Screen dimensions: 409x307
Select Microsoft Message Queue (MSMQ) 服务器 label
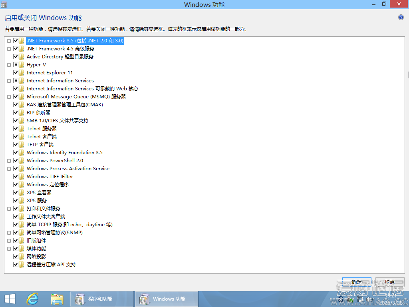click(x=76, y=97)
